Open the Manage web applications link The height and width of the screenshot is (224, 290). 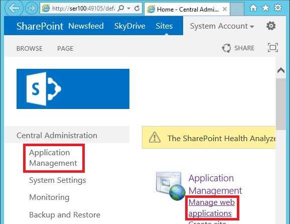(212, 208)
